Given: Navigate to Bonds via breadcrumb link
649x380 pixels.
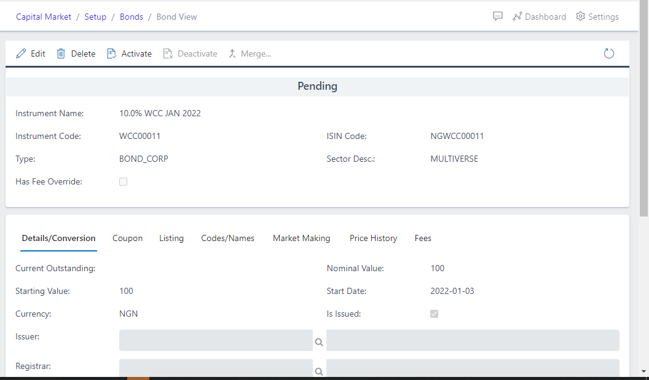Looking at the screenshot, I should point(131,17).
